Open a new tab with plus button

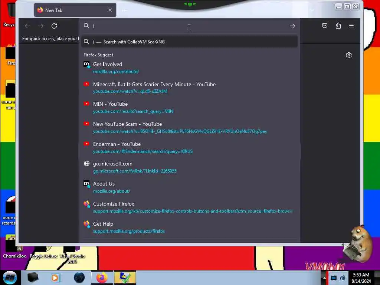(x=124, y=10)
